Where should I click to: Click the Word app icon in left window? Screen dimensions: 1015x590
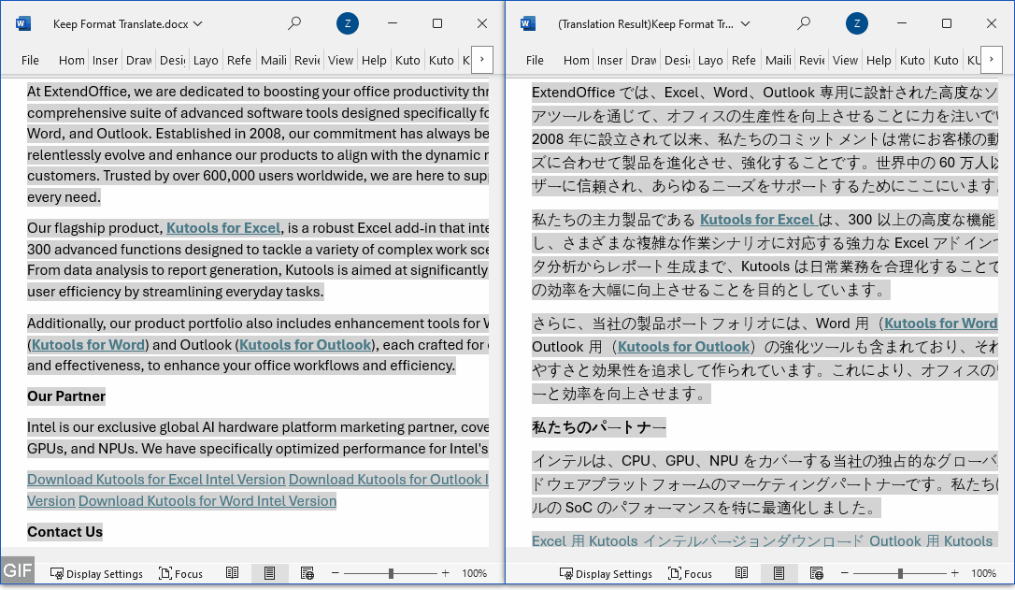[22, 24]
